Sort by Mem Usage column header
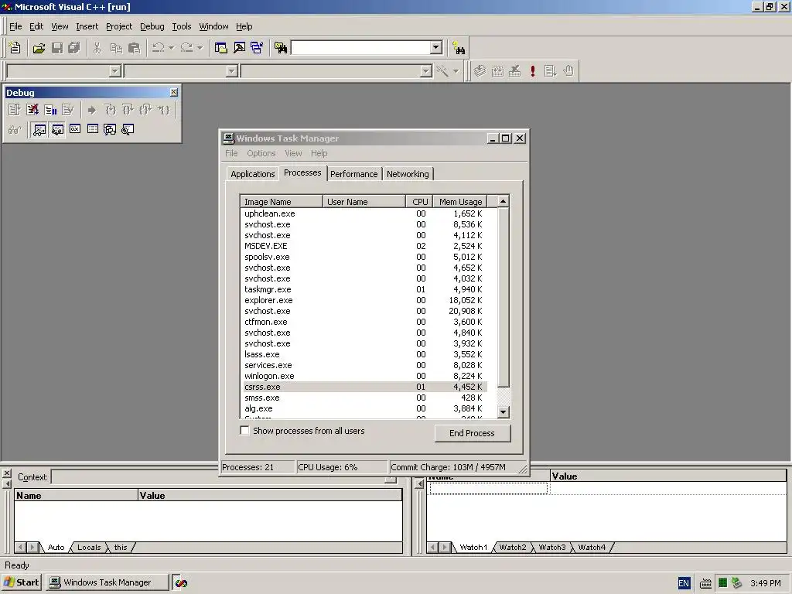 pos(460,202)
